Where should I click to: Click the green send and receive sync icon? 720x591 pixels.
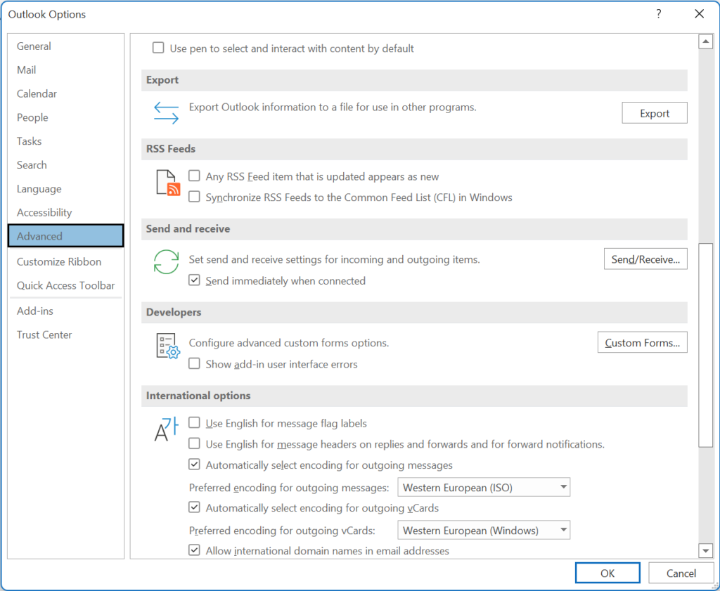167,261
